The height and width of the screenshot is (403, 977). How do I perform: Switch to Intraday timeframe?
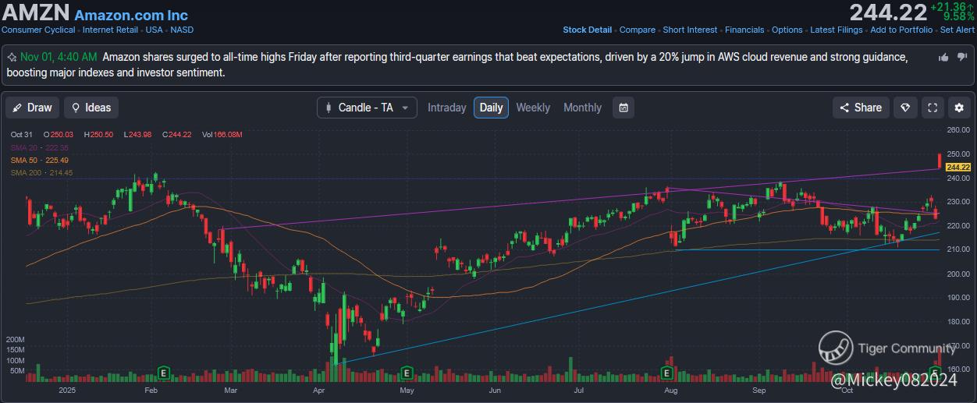(x=447, y=108)
